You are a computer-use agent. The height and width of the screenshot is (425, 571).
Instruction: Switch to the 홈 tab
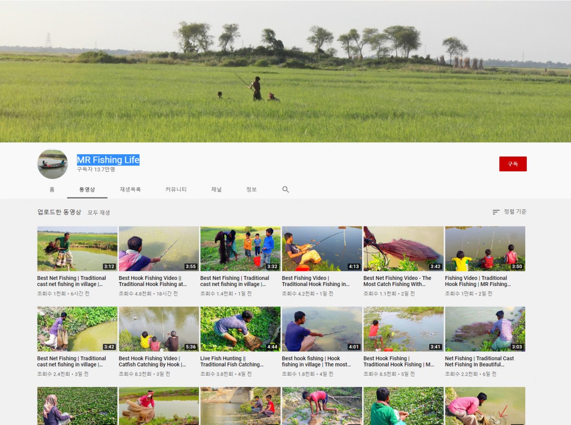coord(52,189)
